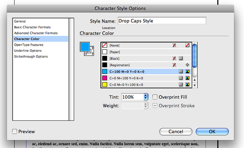
Task: Click the category list vertical scrollbar track
Action: (72, 69)
